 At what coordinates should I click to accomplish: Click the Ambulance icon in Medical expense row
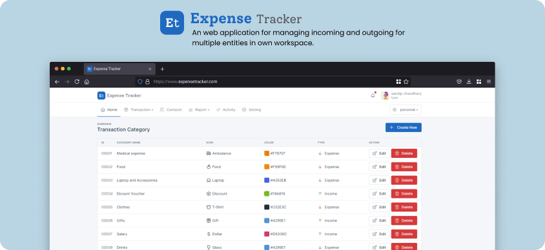[209, 153]
